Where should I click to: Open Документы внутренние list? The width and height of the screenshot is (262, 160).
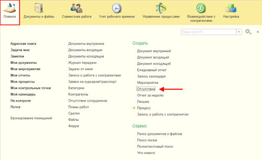pyautogui.click(x=86, y=44)
